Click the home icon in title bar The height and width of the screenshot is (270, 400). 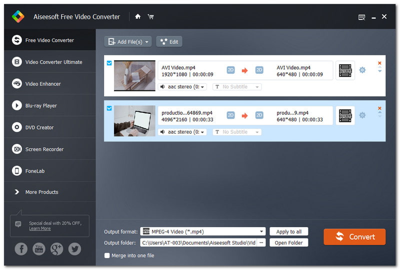tap(138, 16)
